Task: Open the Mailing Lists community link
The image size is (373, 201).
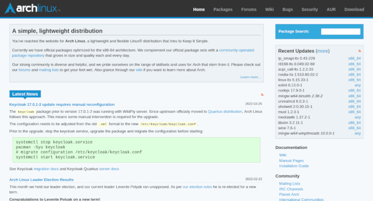Action: point(289,183)
